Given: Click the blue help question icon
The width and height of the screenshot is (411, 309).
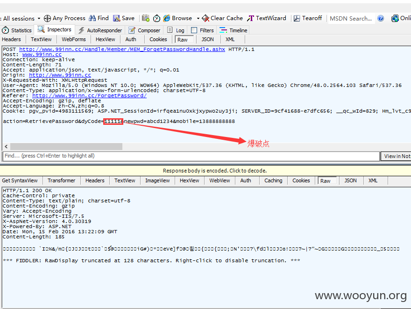Looking at the screenshot, I should click(x=381, y=18).
